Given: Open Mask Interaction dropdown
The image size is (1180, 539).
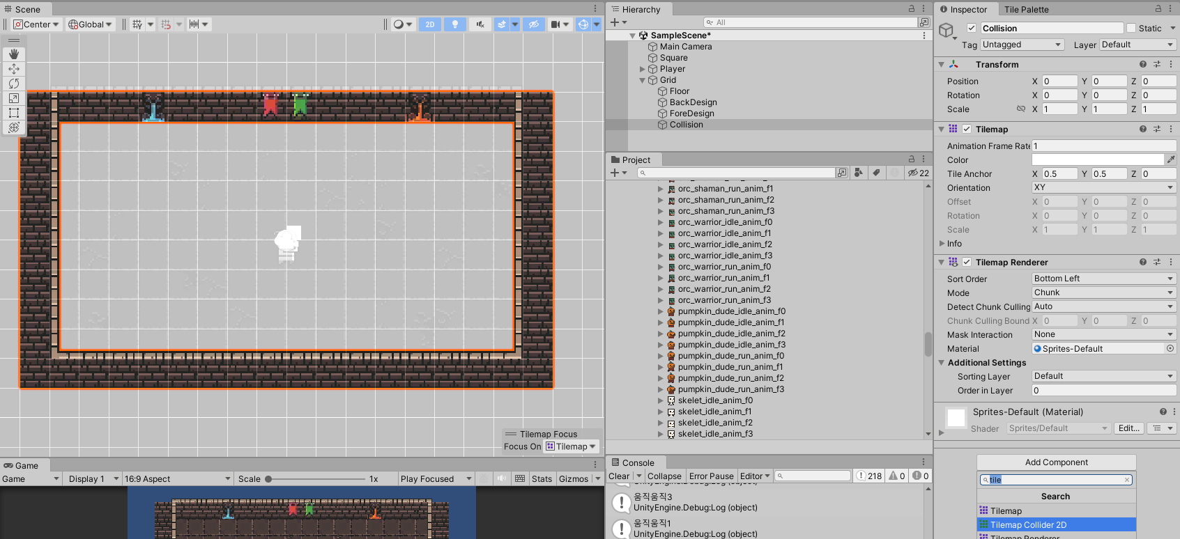Looking at the screenshot, I should point(1104,334).
